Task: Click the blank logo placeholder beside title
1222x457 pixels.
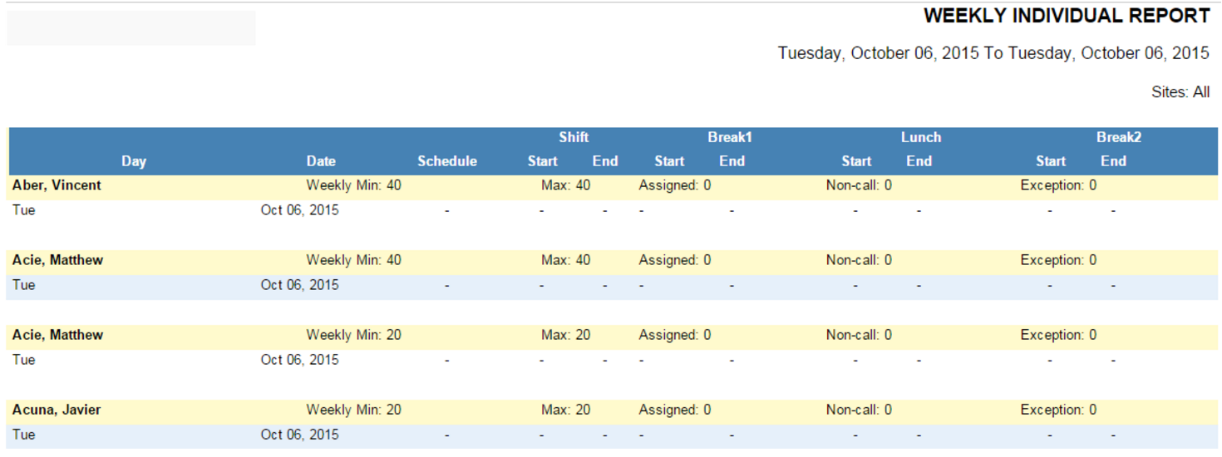Action: pyautogui.click(x=131, y=28)
